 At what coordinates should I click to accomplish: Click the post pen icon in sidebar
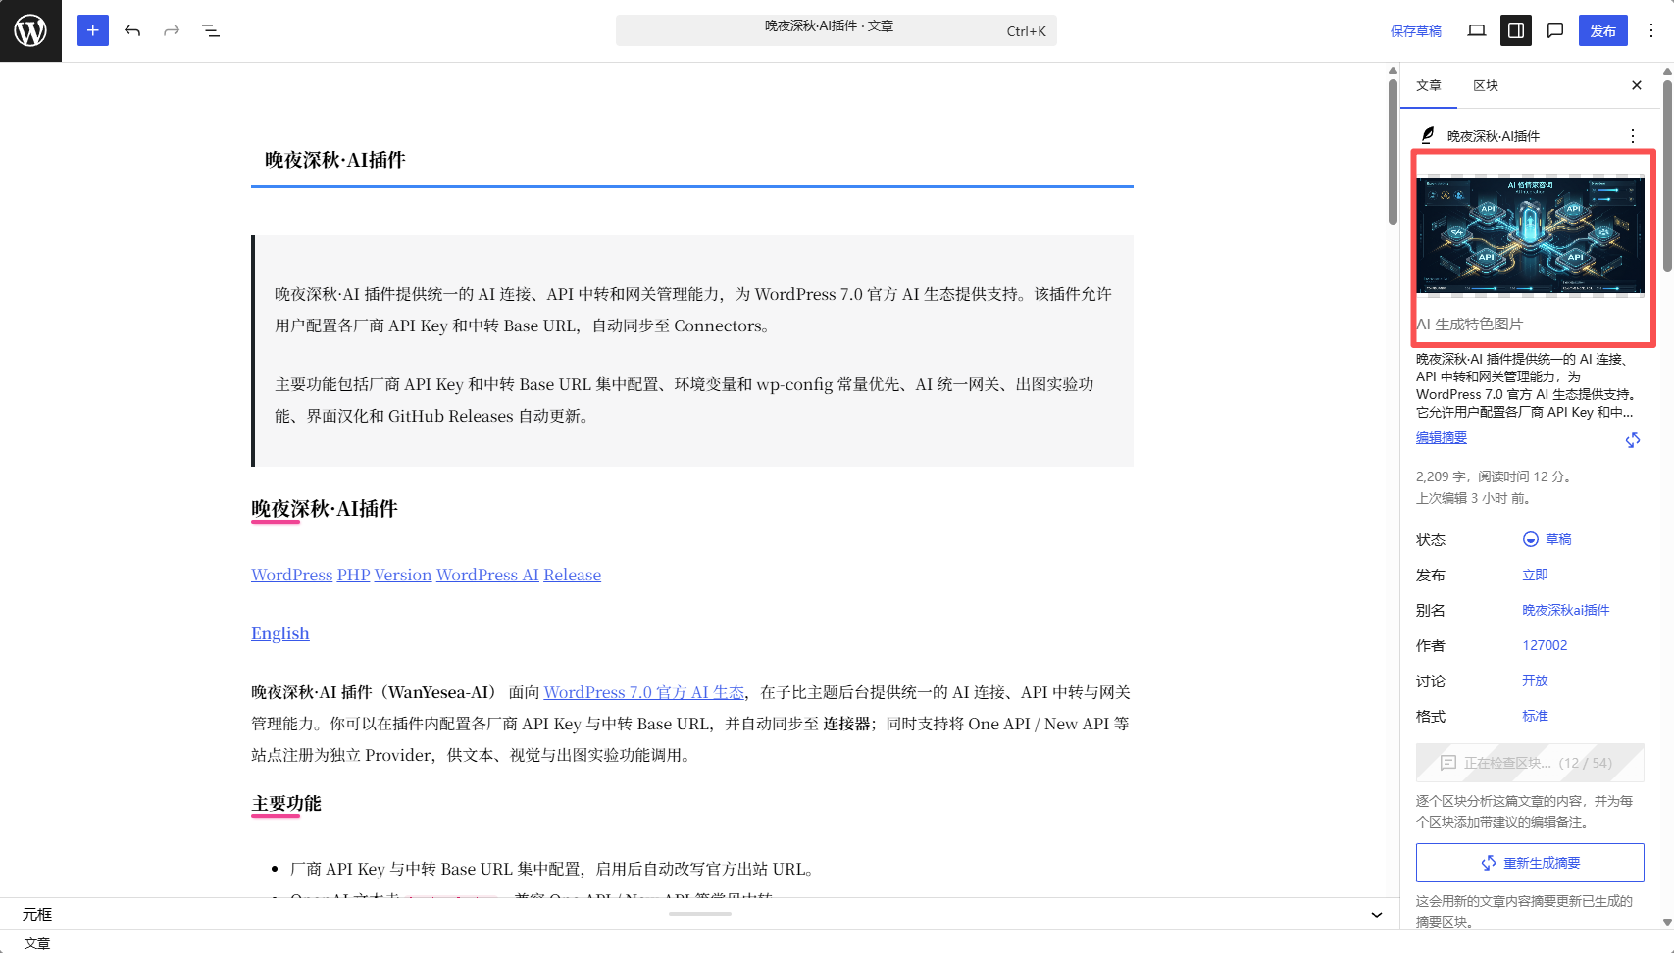[1428, 135]
